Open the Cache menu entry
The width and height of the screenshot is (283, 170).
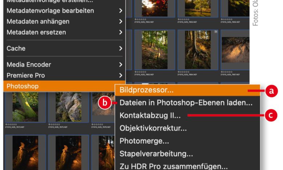point(65,48)
